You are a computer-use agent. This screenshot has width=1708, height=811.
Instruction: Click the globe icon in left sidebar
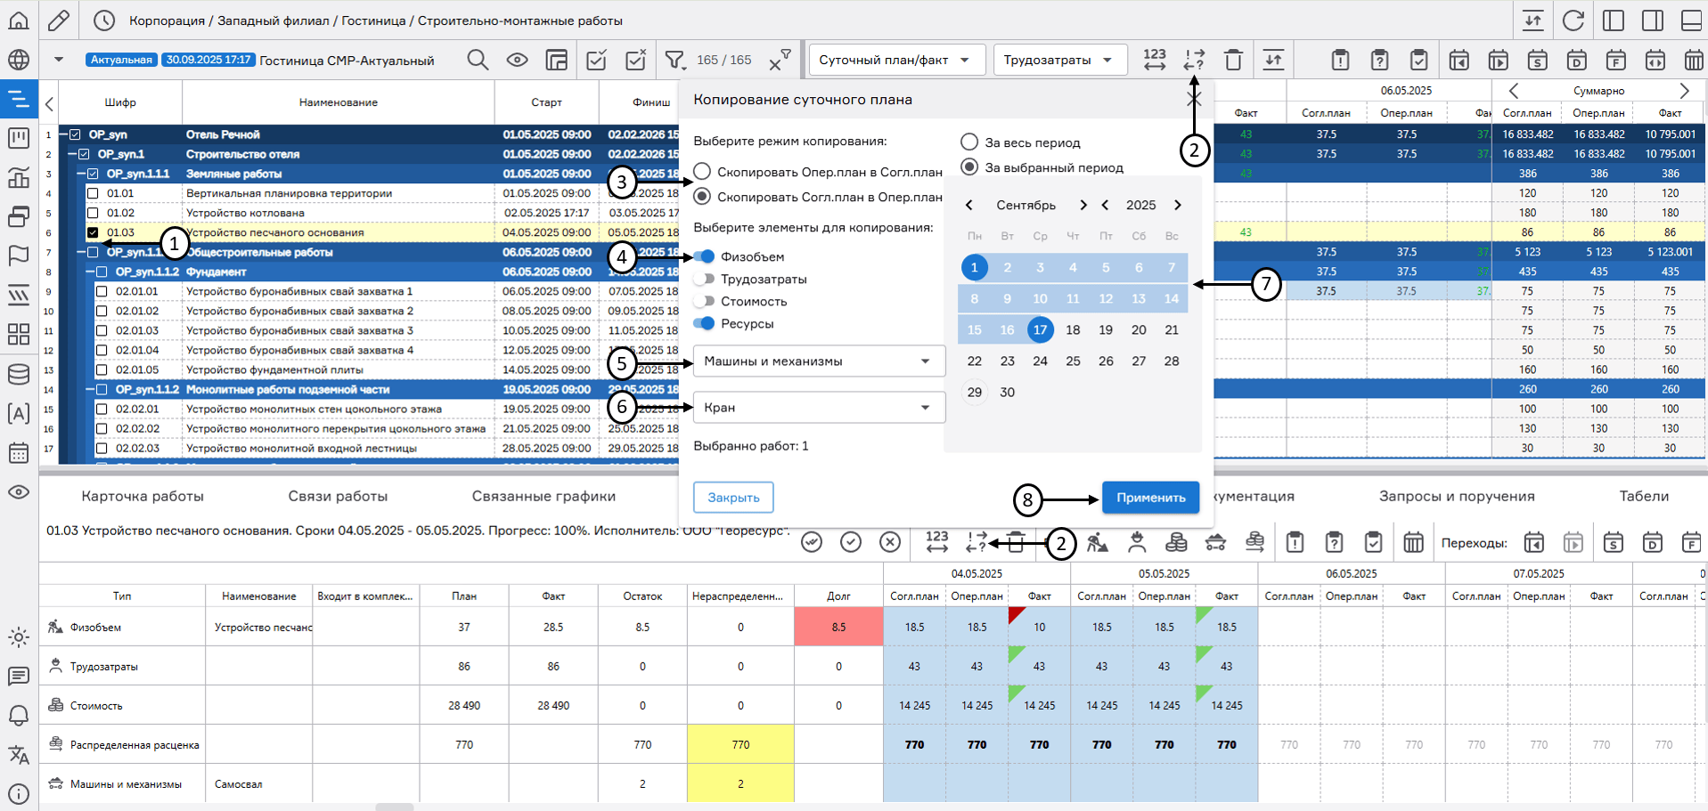pos(19,60)
